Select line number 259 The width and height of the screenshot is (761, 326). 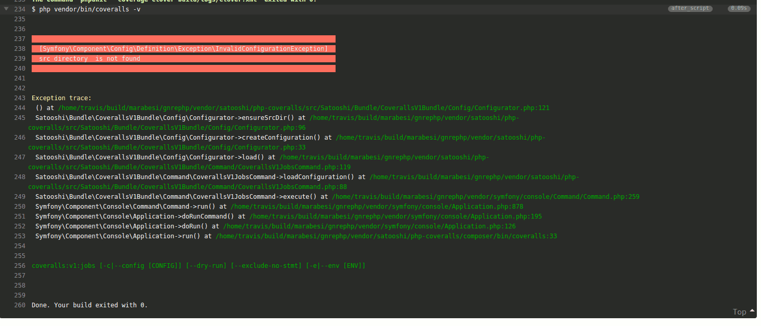coord(20,295)
